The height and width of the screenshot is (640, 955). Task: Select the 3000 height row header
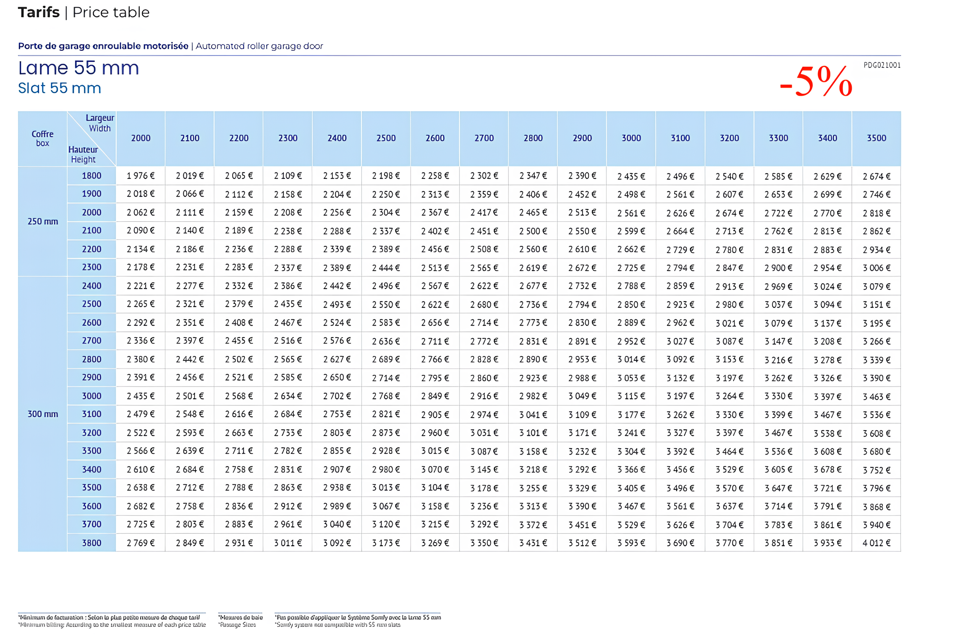tap(91, 396)
